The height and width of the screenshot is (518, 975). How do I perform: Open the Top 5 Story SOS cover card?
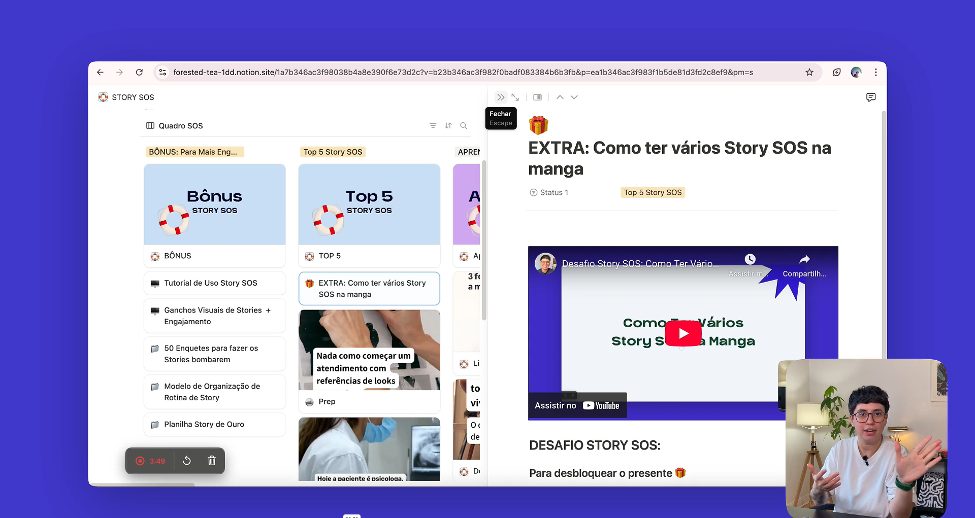tap(369, 204)
